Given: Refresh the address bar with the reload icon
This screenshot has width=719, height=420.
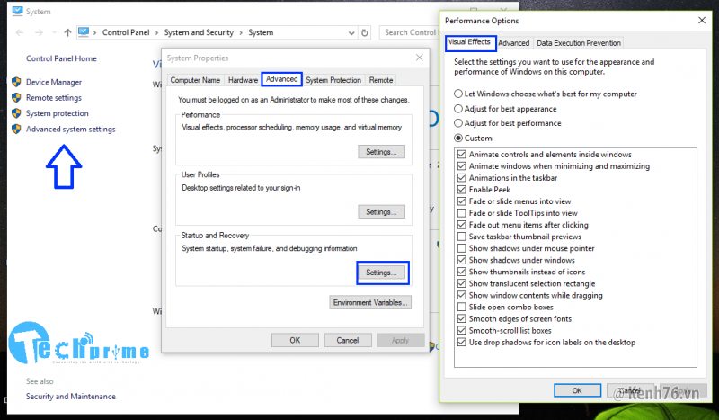Looking at the screenshot, I should coord(367,33).
